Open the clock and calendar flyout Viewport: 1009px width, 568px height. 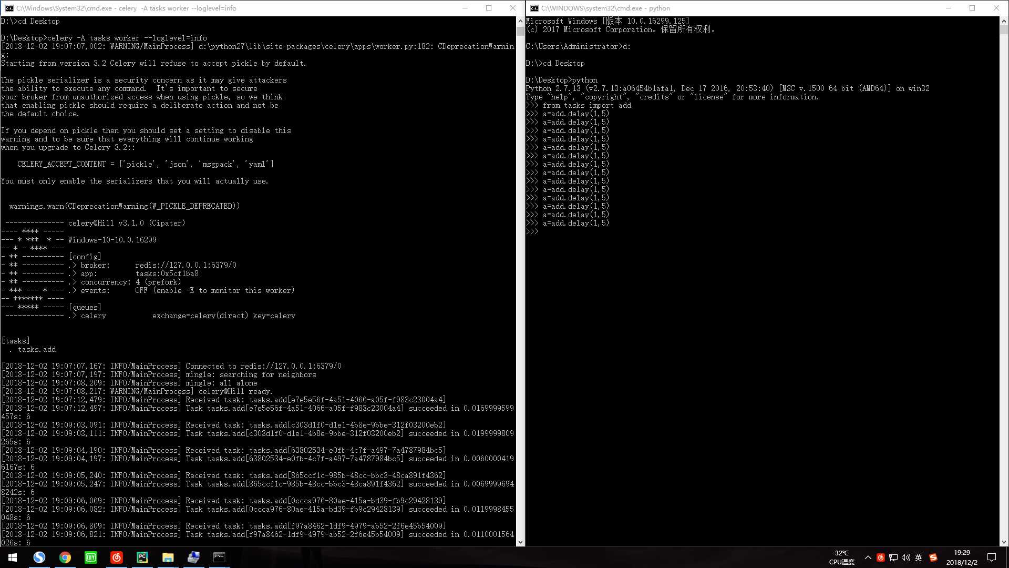pos(962,557)
